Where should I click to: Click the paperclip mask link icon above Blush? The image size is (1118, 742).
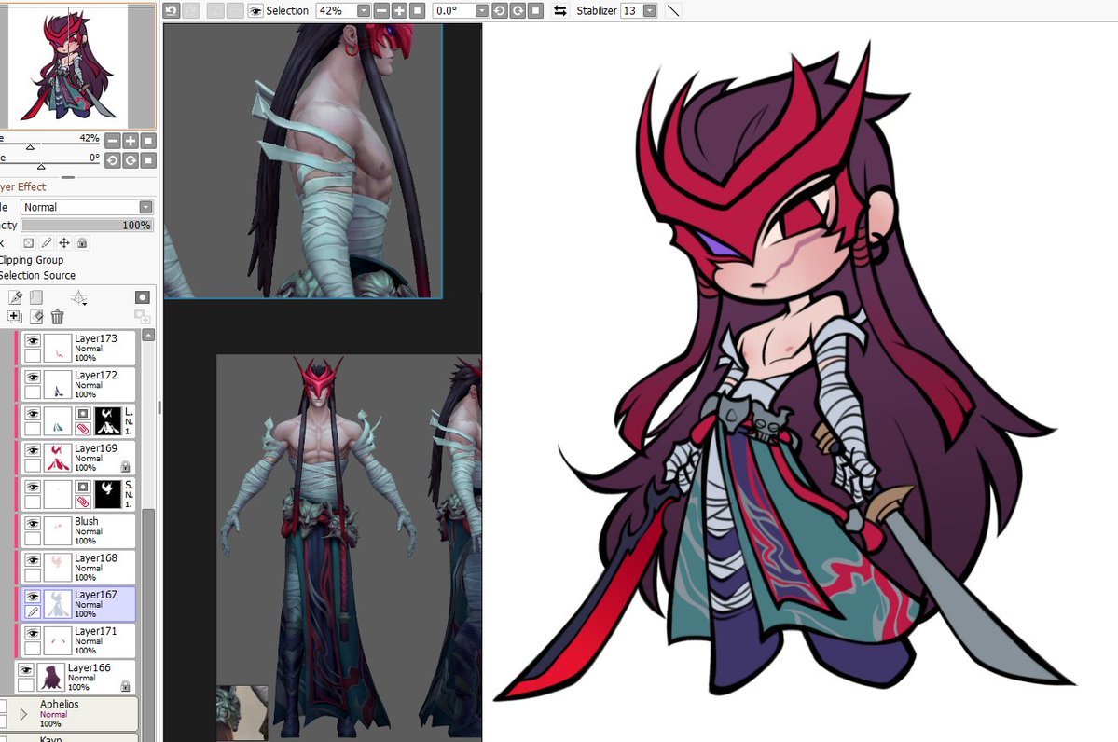(x=83, y=502)
